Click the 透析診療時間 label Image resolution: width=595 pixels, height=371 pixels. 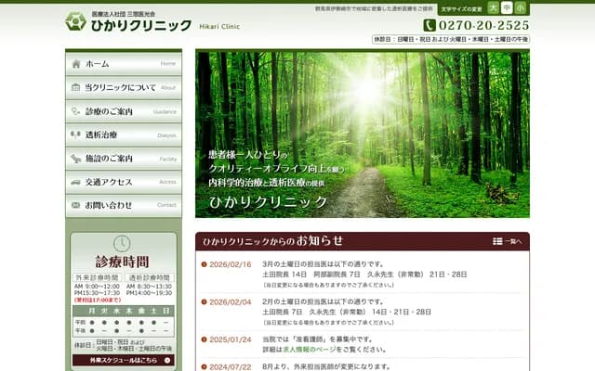tap(150, 278)
